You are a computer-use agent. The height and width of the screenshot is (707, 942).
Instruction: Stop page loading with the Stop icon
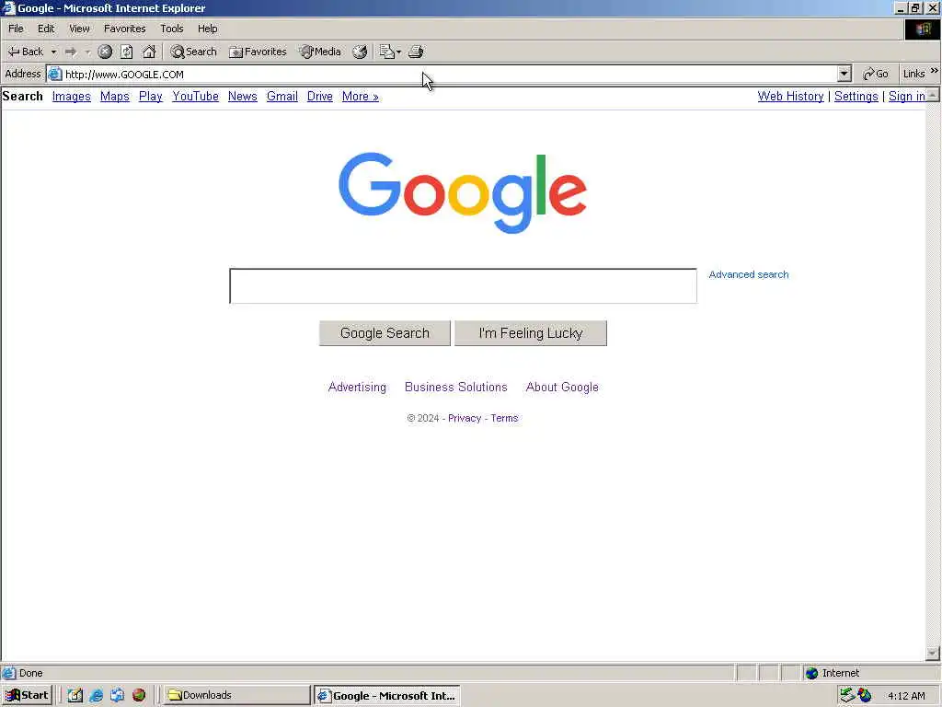105,52
